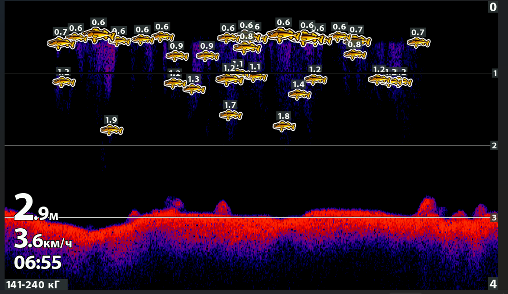Select the right fish icon labeled 0.9
Screen dimensions: 508x294
208,56
